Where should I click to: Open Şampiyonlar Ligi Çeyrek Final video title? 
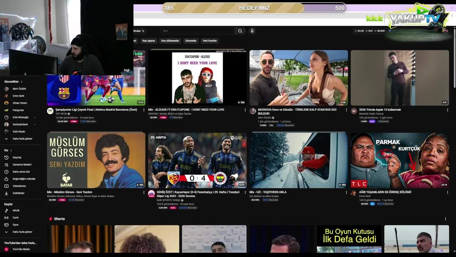point(96,110)
